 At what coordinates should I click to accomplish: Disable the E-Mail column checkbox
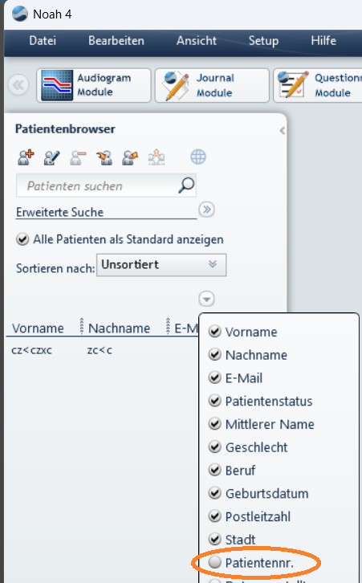pos(215,377)
